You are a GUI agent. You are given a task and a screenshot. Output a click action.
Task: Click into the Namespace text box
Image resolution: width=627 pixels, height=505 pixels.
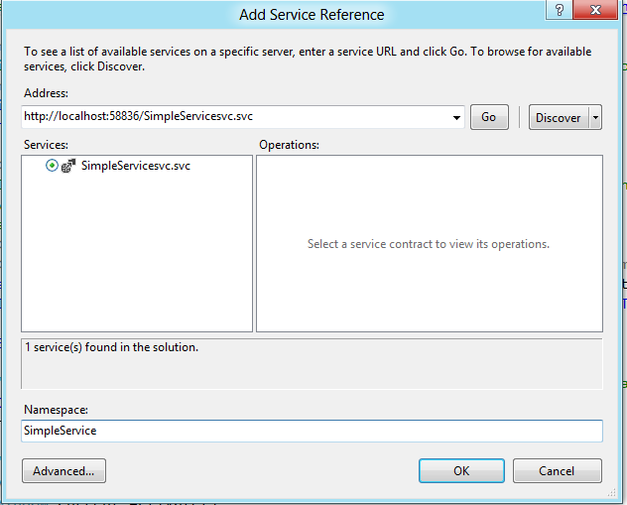click(x=312, y=431)
